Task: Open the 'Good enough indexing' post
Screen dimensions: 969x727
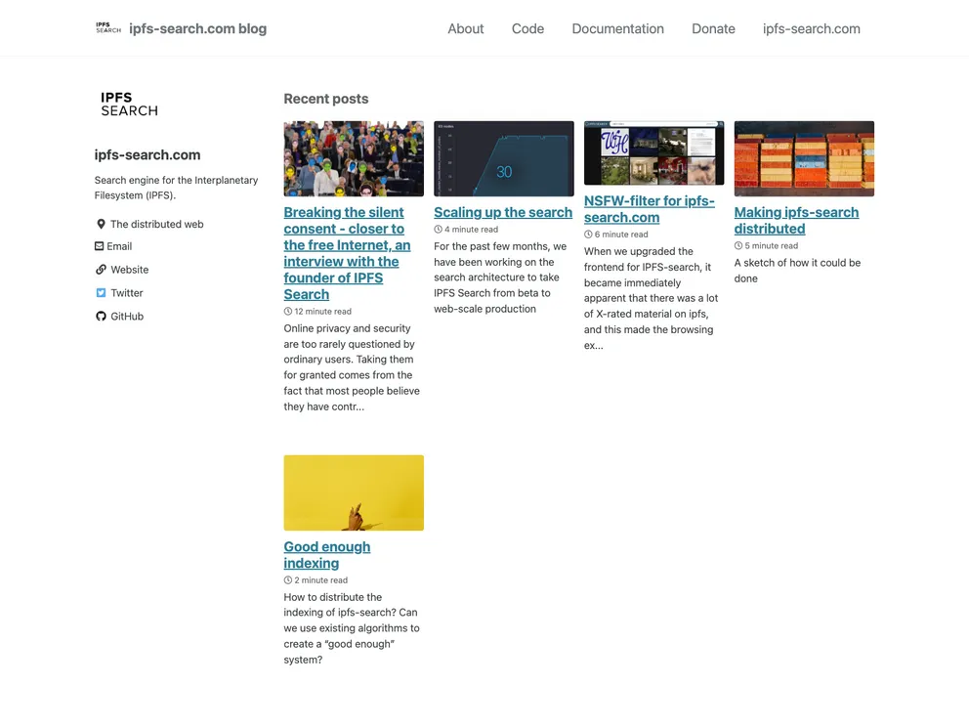Action: click(326, 555)
